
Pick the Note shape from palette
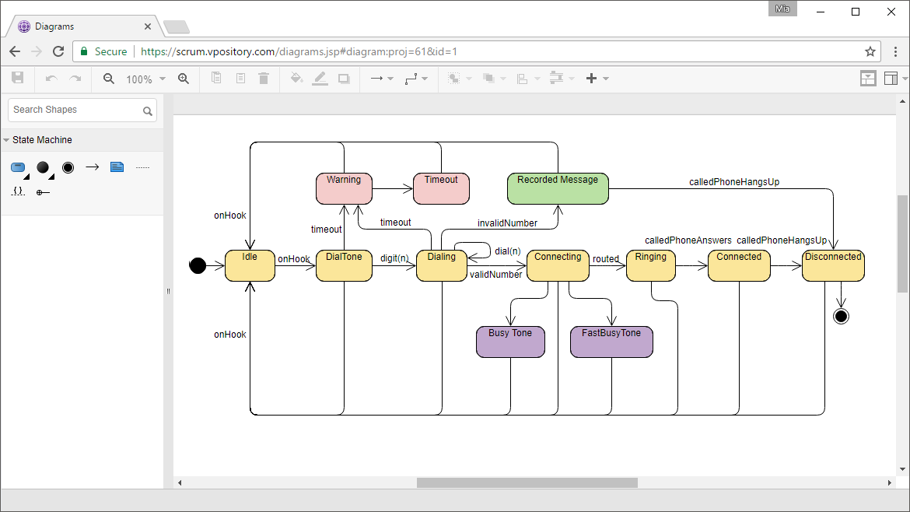(117, 167)
